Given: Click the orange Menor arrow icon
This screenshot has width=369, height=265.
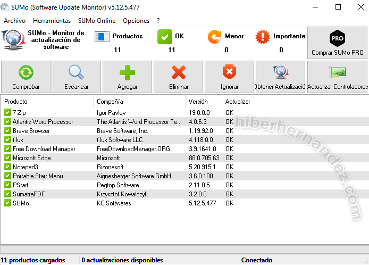Looking at the screenshot, I should 214,37.
